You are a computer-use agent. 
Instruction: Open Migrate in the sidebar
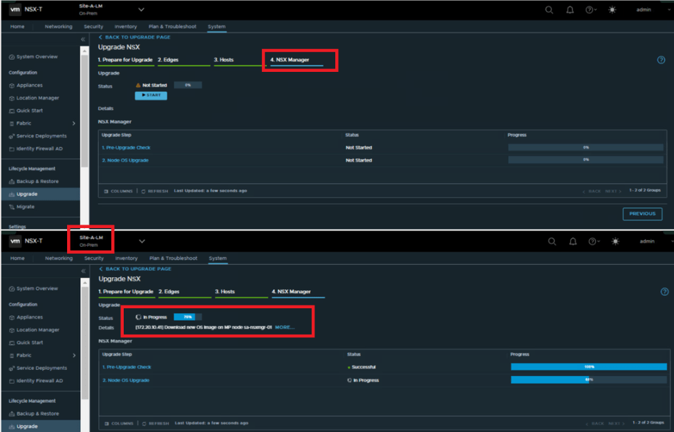[26, 207]
